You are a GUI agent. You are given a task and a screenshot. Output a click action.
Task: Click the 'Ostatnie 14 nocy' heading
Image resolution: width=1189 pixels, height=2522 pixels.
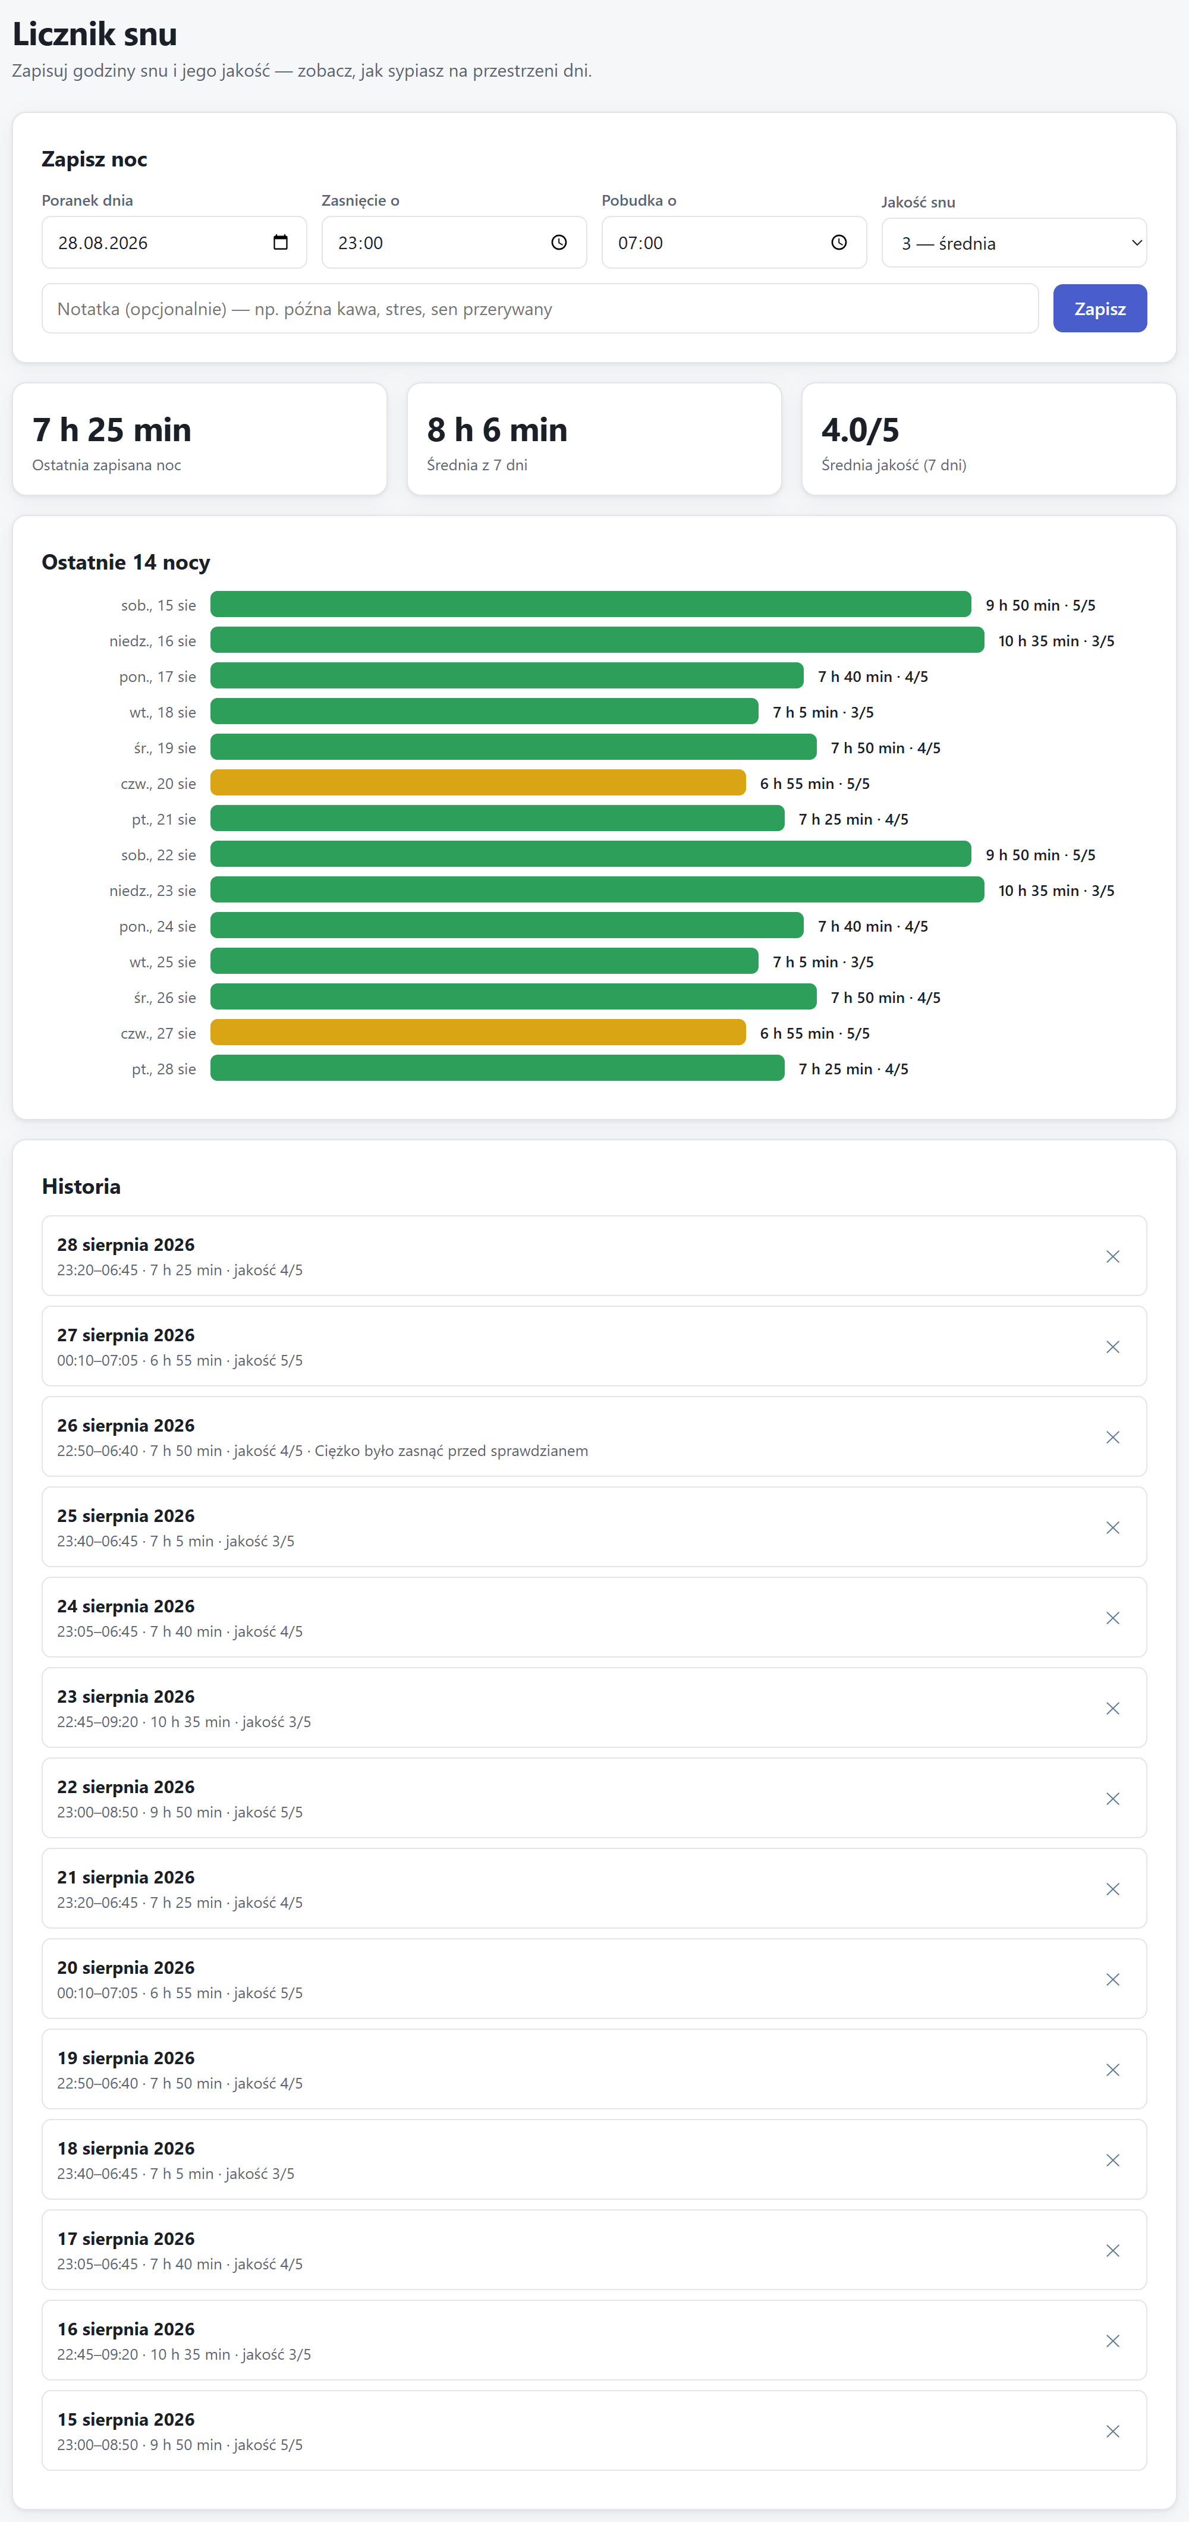pyautogui.click(x=126, y=562)
